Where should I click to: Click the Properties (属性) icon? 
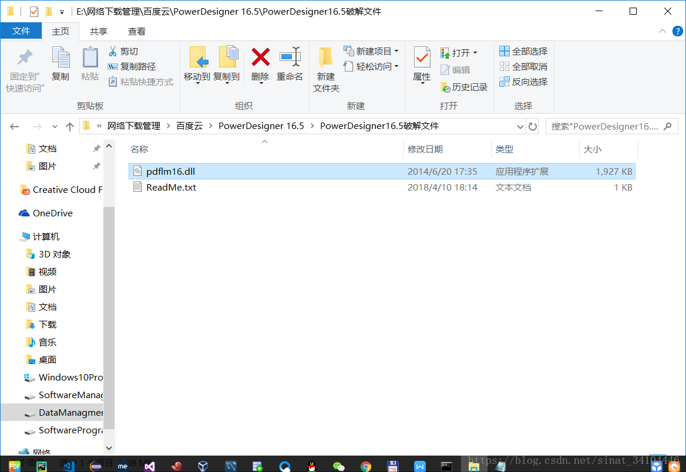tap(422, 57)
